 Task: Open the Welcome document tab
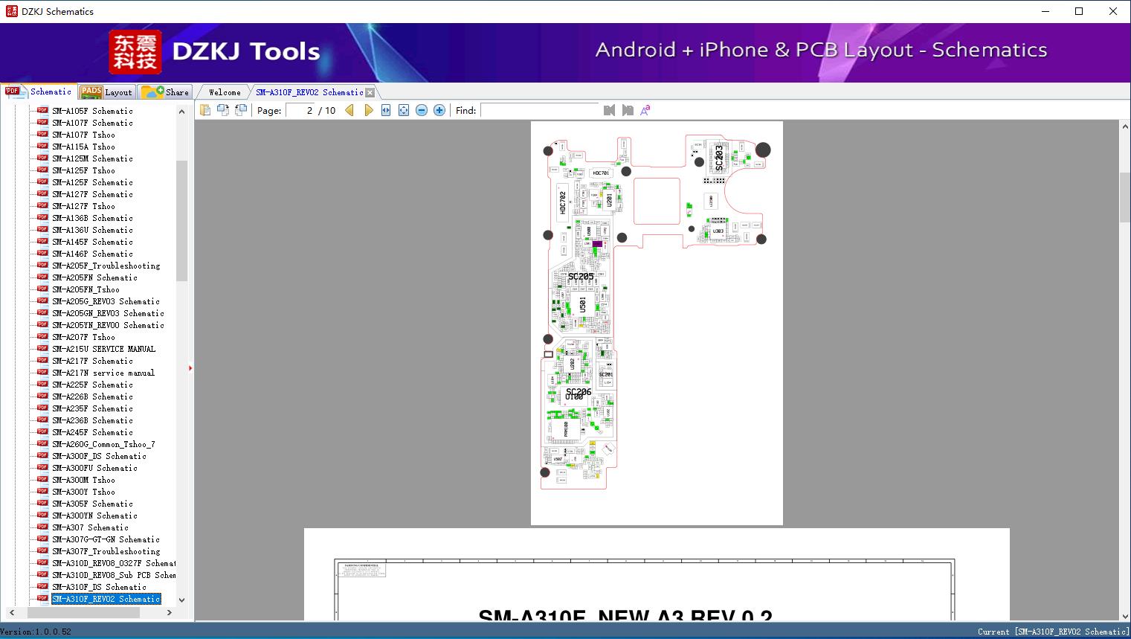point(225,92)
